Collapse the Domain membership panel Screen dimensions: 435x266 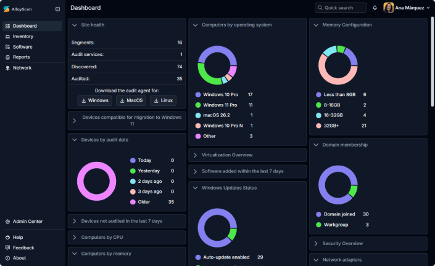click(x=316, y=145)
